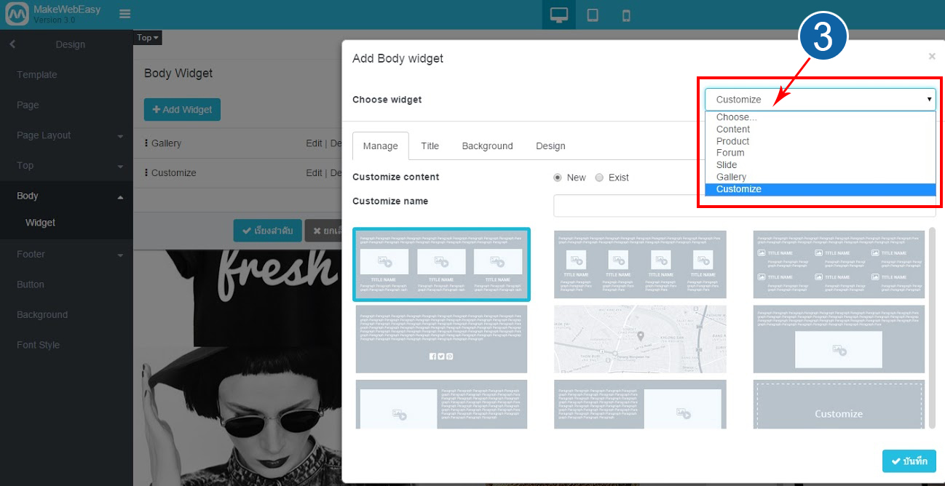Switch to the Background tab

[x=487, y=146]
